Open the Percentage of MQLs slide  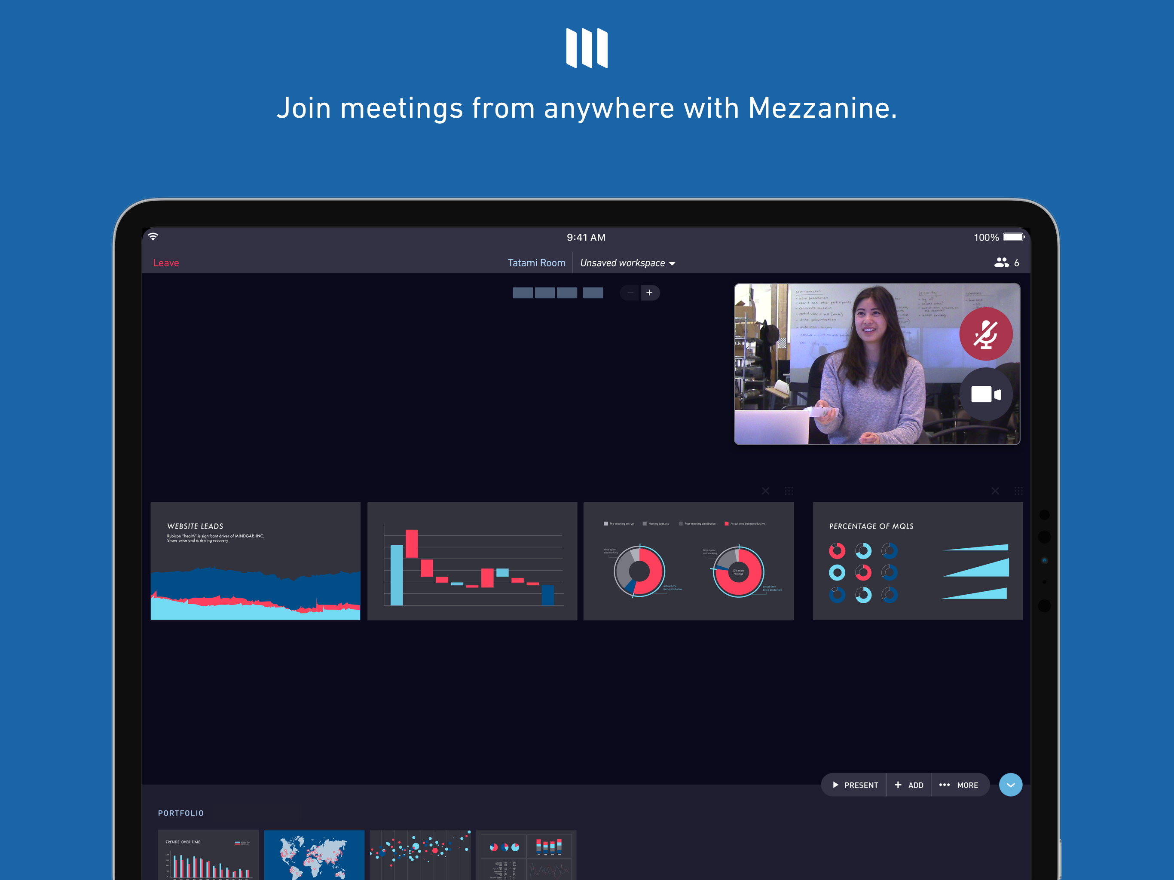coord(917,560)
